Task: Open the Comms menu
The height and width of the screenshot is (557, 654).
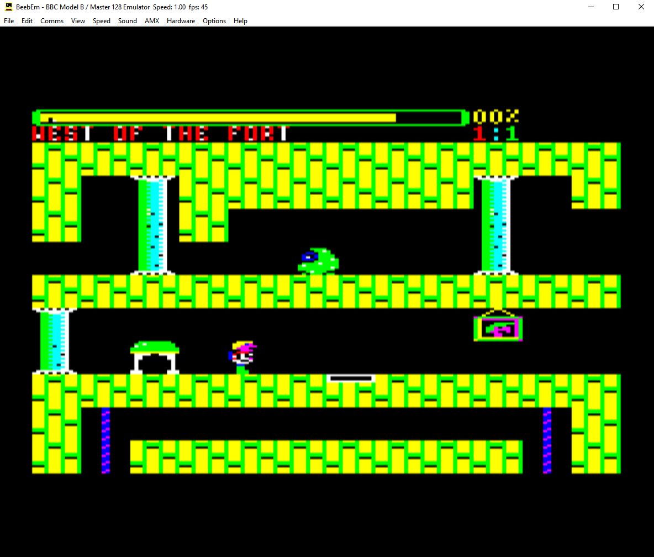Action: pos(51,20)
